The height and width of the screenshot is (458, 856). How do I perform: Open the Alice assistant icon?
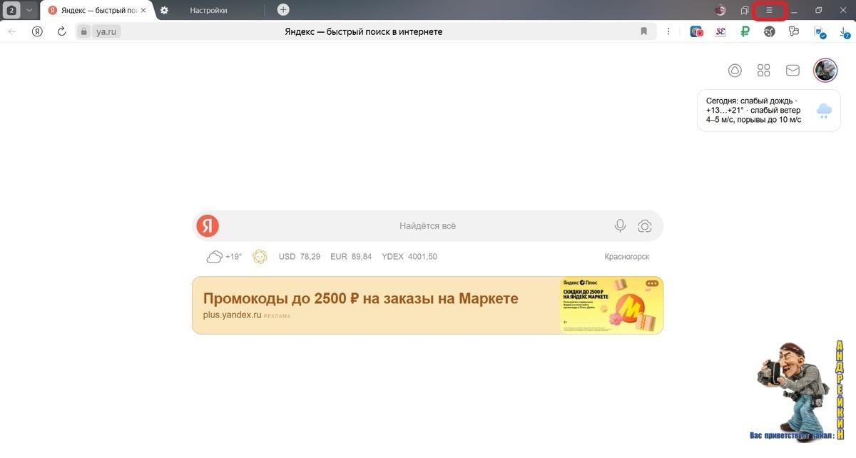735,70
